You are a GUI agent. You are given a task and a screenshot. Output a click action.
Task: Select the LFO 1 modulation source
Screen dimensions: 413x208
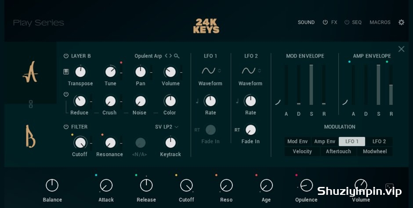[352, 141]
